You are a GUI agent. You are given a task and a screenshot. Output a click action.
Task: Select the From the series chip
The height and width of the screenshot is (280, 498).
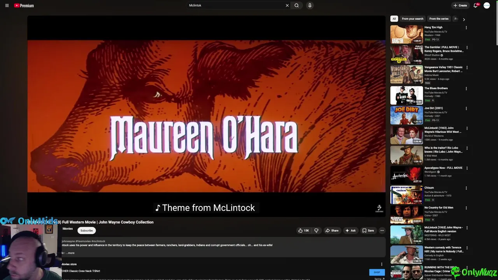[x=439, y=19]
